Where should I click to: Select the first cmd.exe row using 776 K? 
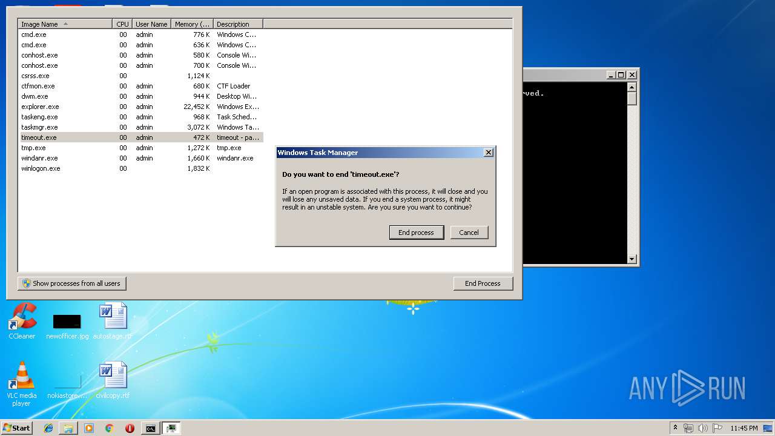[141, 35]
